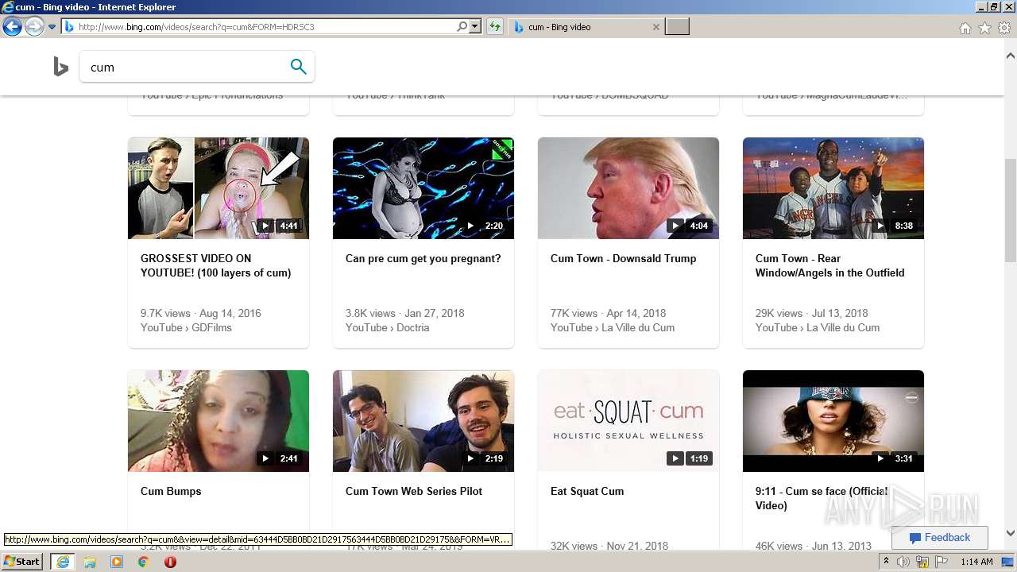Click the 'YouTube › Doctria' source text
The width and height of the screenshot is (1017, 572).
(x=387, y=327)
